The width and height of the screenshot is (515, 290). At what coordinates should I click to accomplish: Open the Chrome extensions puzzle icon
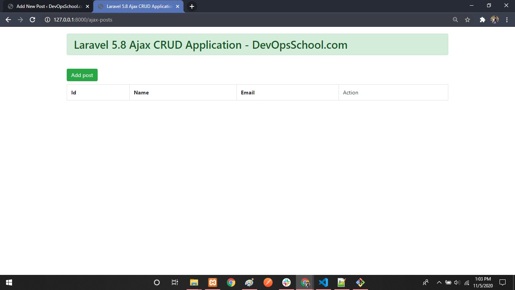[482, 20]
